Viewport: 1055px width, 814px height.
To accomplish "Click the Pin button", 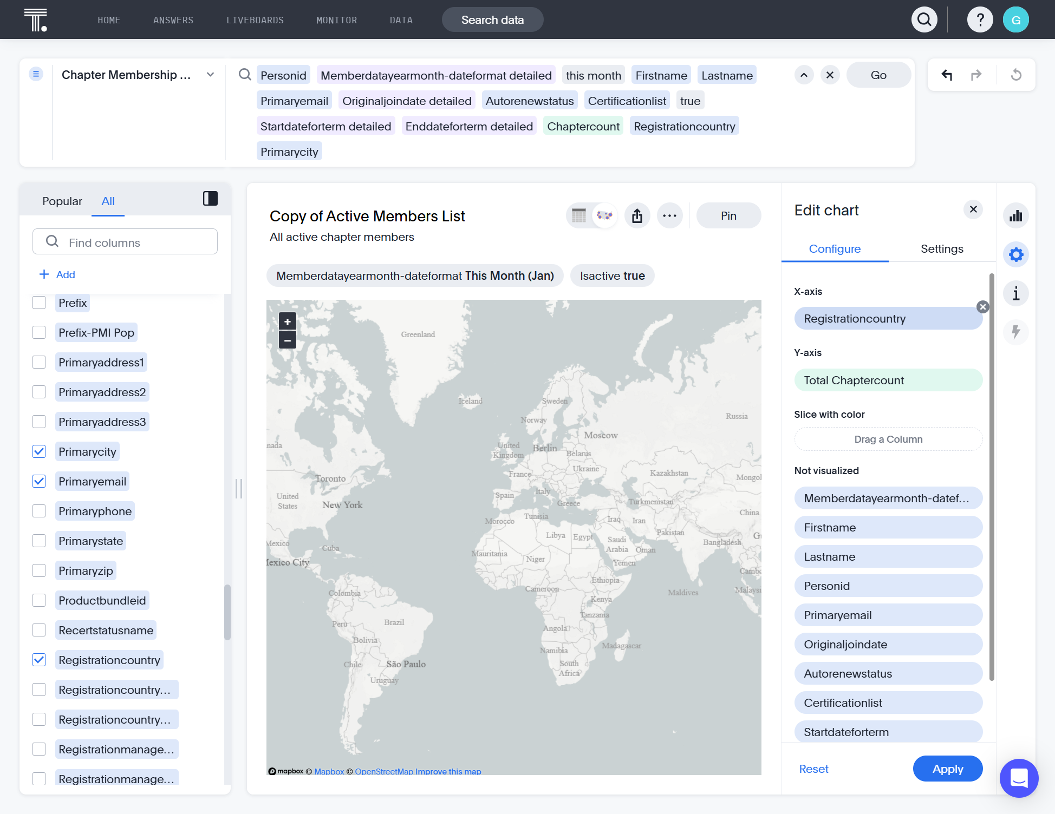I will pyautogui.click(x=728, y=215).
